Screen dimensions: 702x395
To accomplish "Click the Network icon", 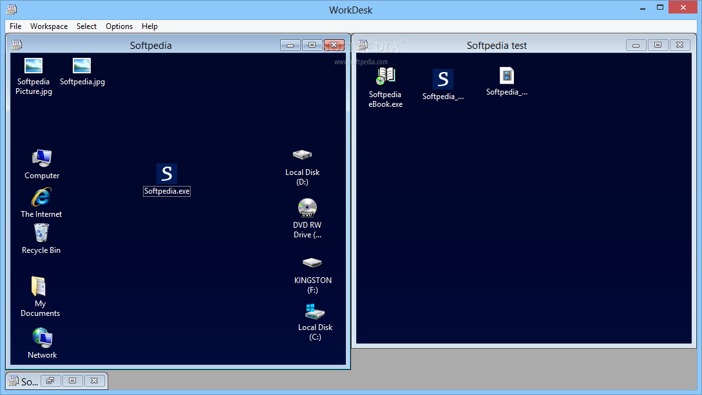I will (x=42, y=338).
